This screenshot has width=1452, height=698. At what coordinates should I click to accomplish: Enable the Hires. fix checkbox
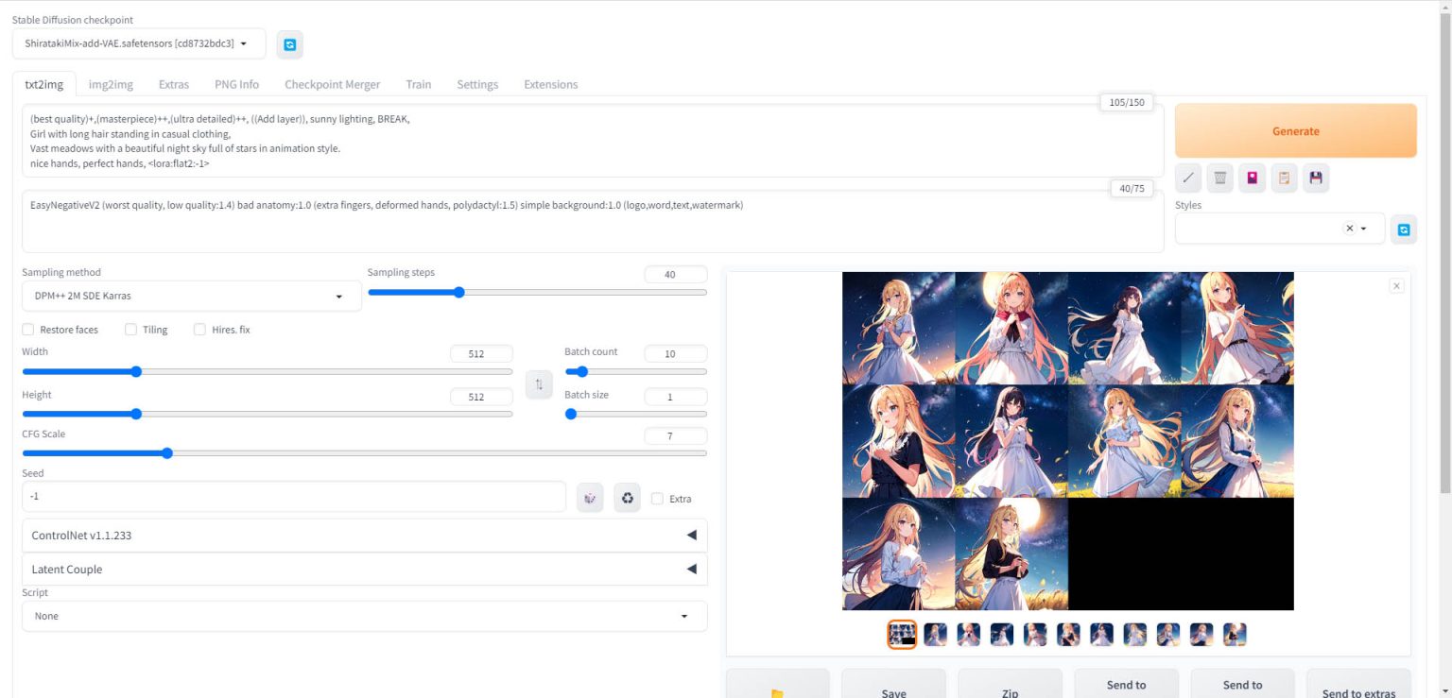199,330
